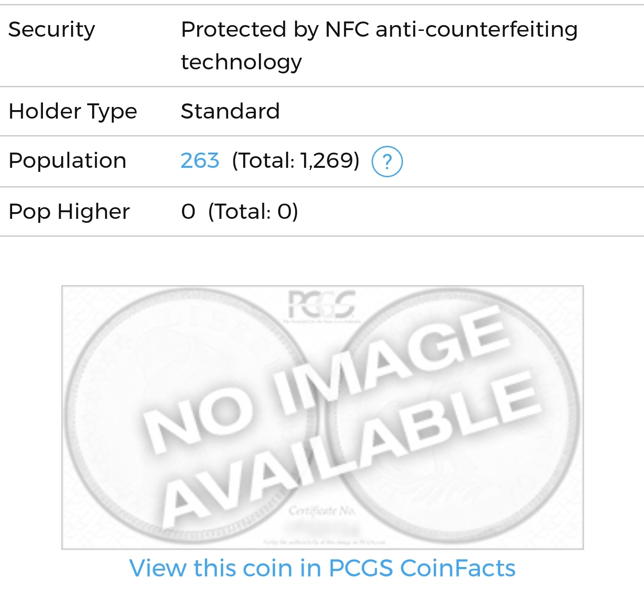Click the Security row label
This screenshot has width=644, height=601.
pyautogui.click(x=52, y=30)
